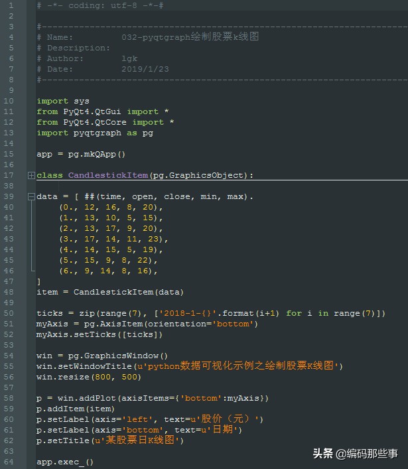The height and width of the screenshot is (469, 408).
Task: Click the 'data = [' definition line
Action: (145, 196)
